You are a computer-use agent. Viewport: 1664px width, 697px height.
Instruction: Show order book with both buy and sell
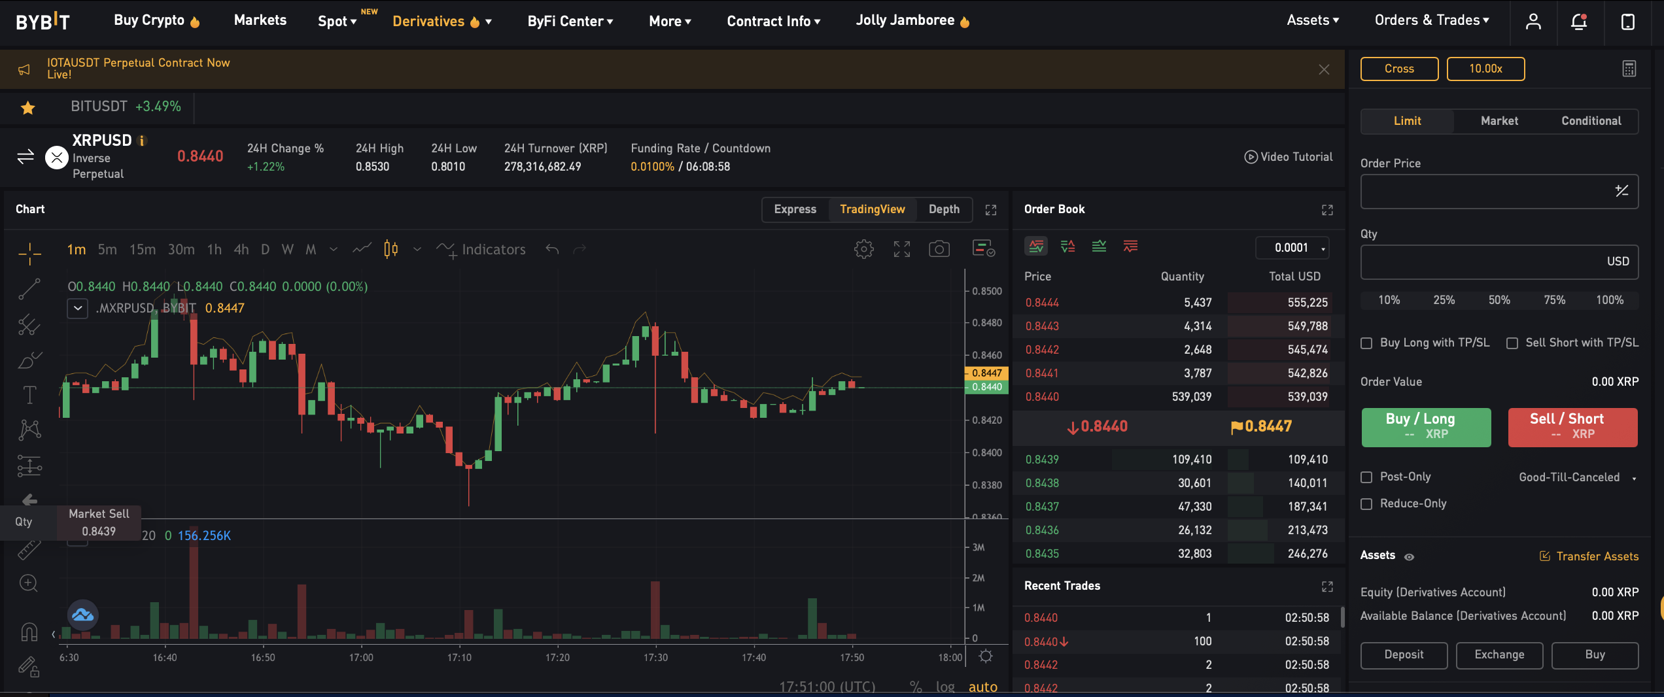1036,246
